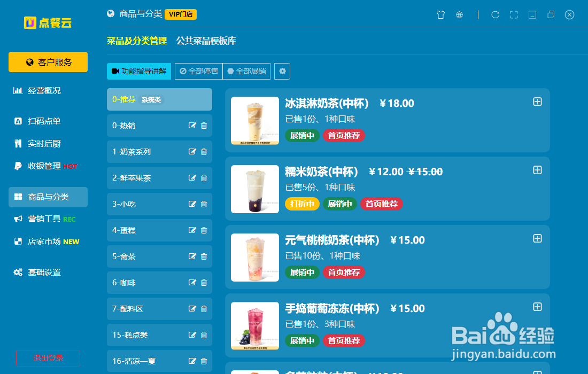Click the 退出登录 button
The height and width of the screenshot is (374, 588).
tap(48, 359)
